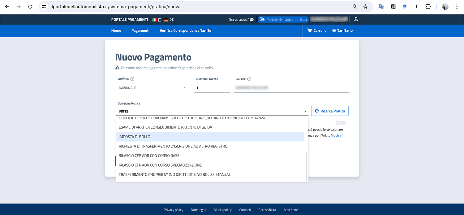The height and width of the screenshot is (215, 464).
Task: Toggle the switch below Ricerca Pratica
Action: [340, 123]
